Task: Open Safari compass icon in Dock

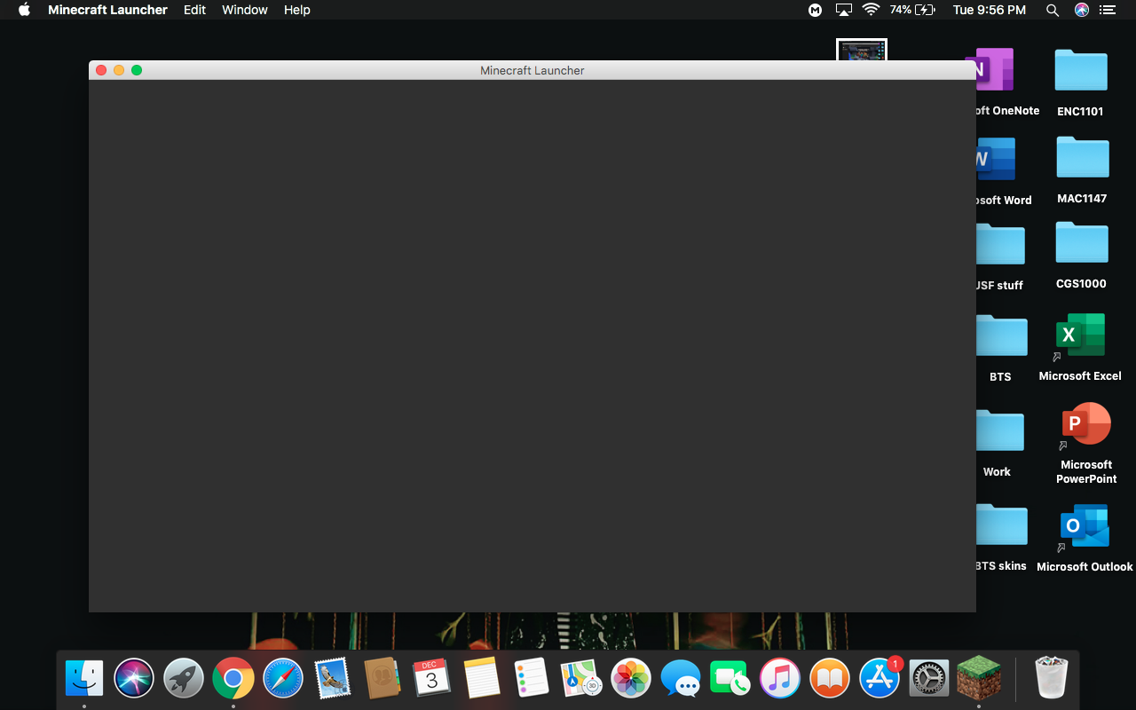Action: pos(283,679)
